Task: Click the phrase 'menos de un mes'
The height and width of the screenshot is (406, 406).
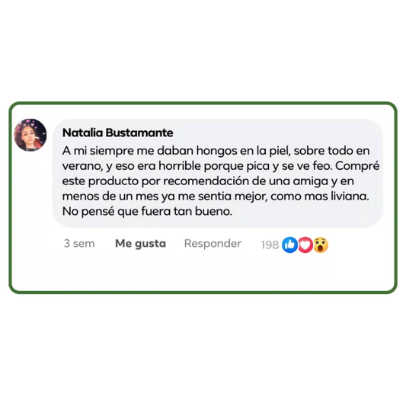Action: coord(110,197)
